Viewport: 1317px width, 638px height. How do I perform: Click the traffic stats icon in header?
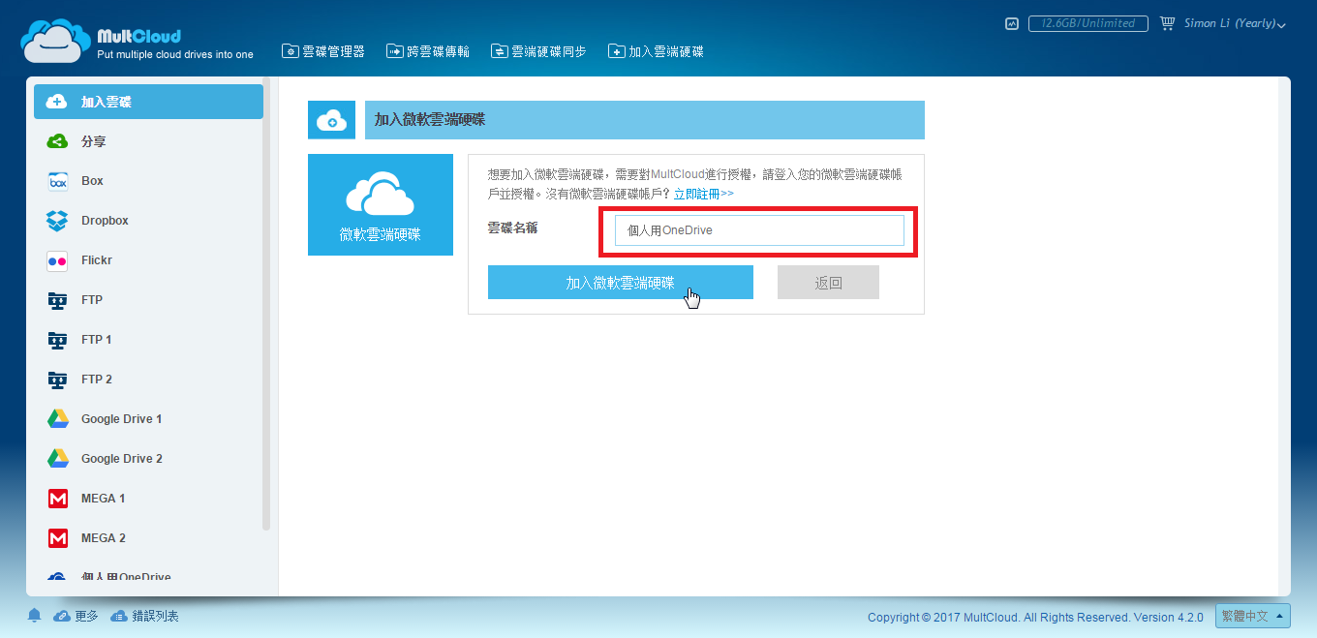point(1012,23)
